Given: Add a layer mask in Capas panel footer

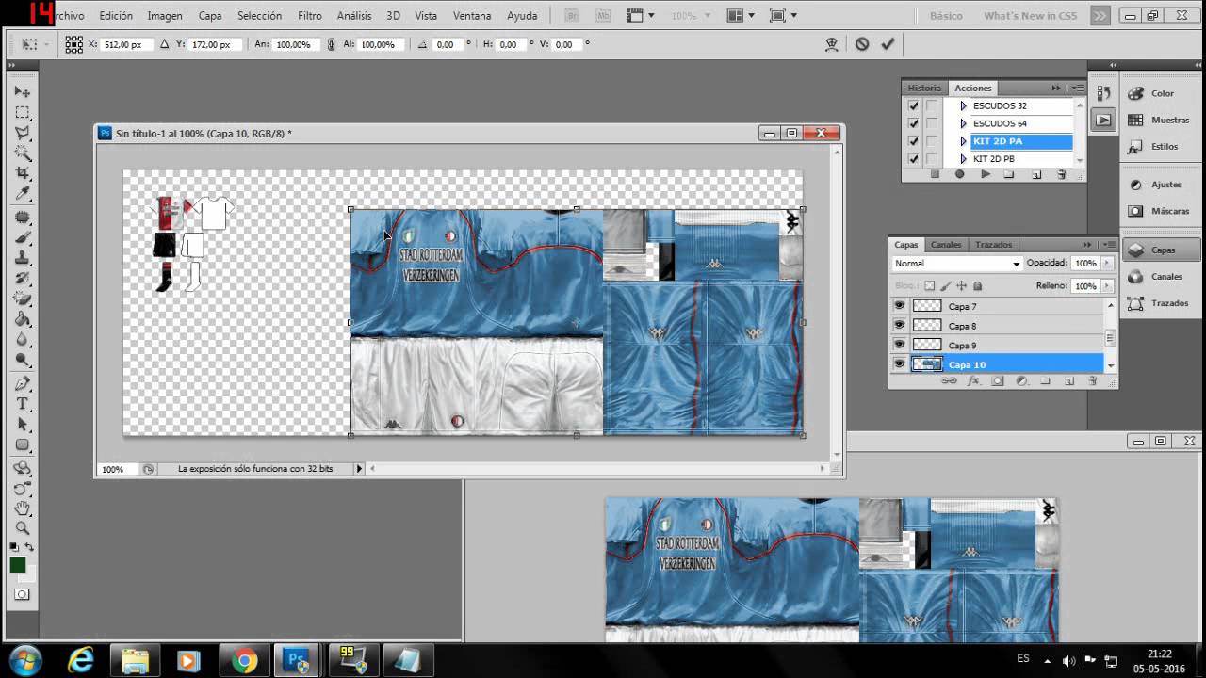Looking at the screenshot, I should 998,381.
